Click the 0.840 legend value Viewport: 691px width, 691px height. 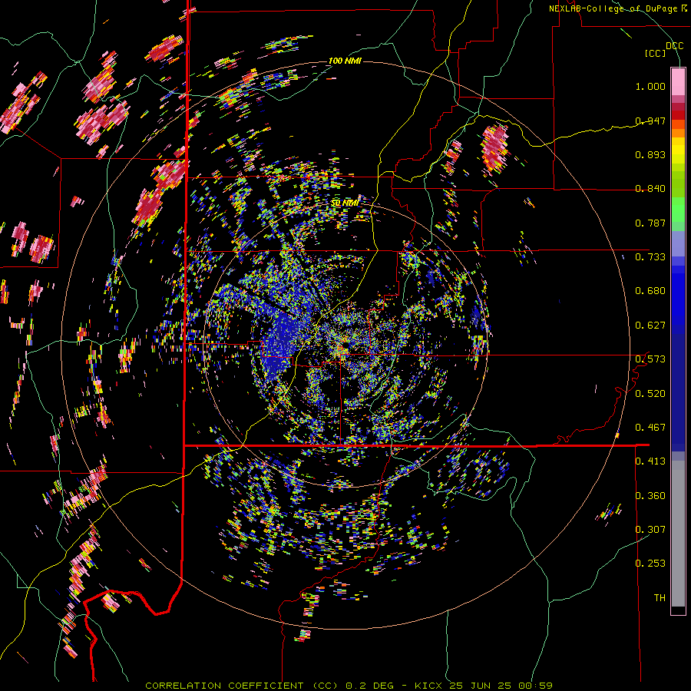650,189
